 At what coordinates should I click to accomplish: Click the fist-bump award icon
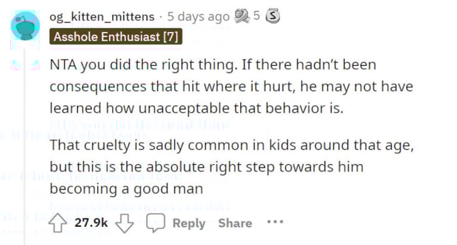click(242, 16)
